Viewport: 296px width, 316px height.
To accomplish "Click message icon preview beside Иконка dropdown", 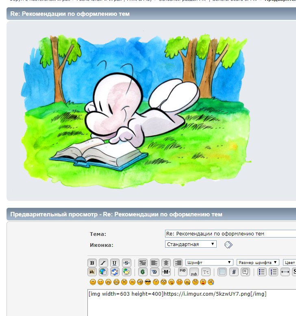I will coord(228,245).
